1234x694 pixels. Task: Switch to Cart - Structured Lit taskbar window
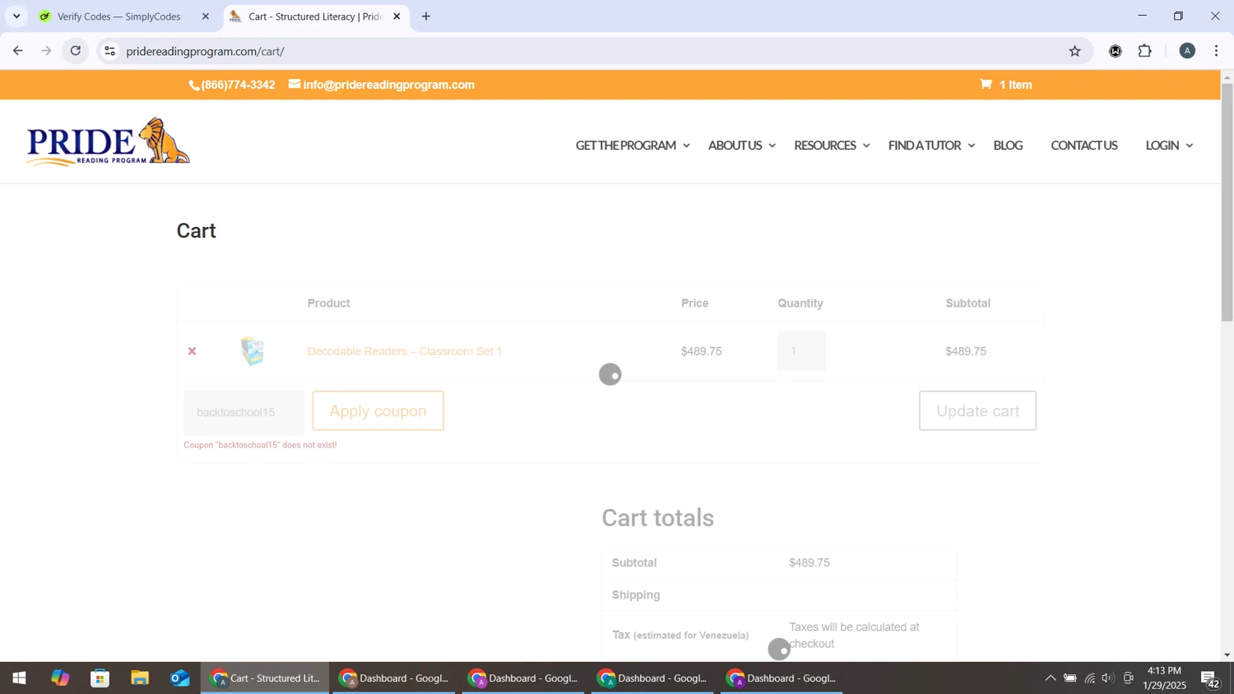(265, 678)
